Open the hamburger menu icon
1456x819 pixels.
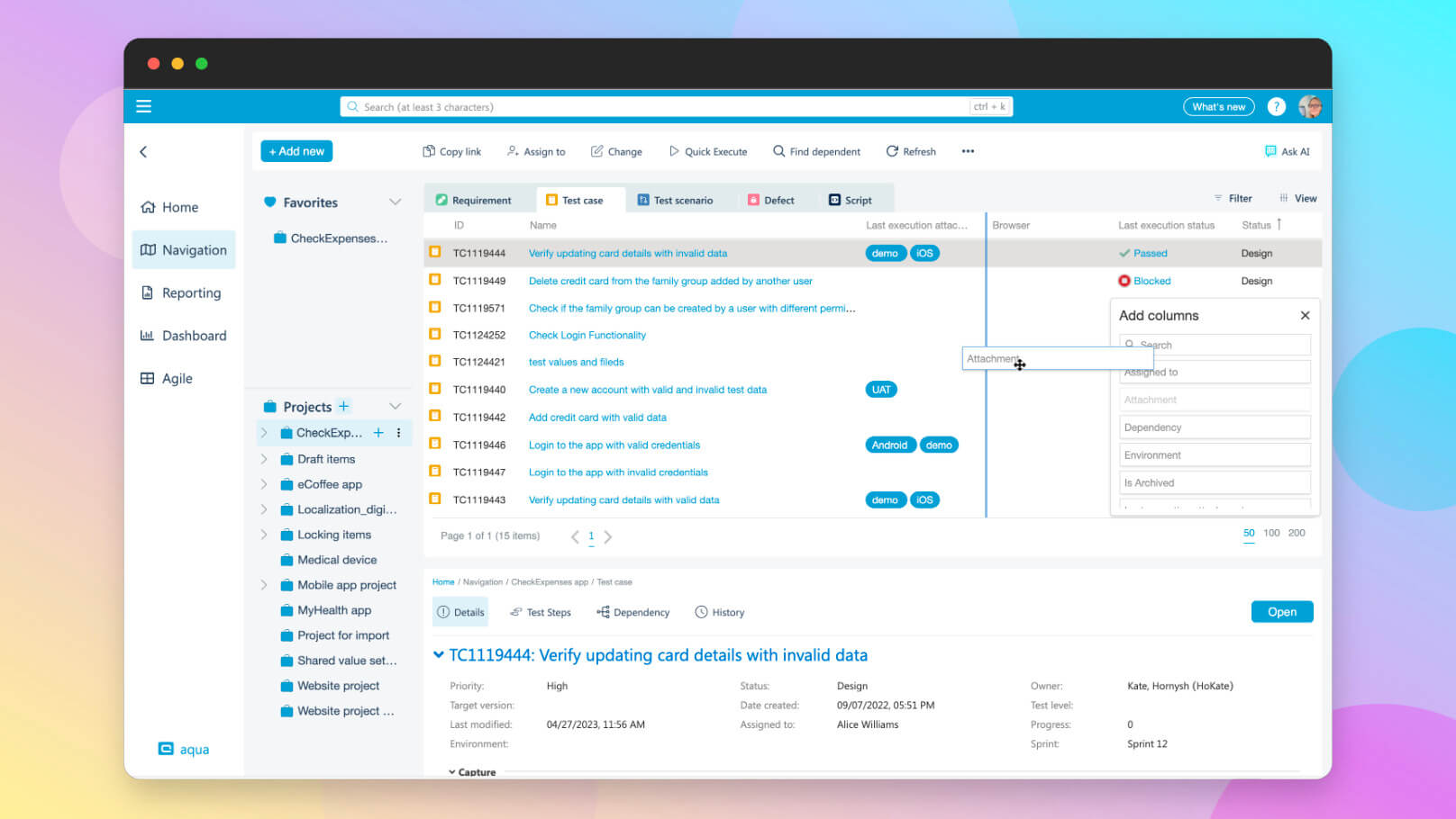point(143,106)
